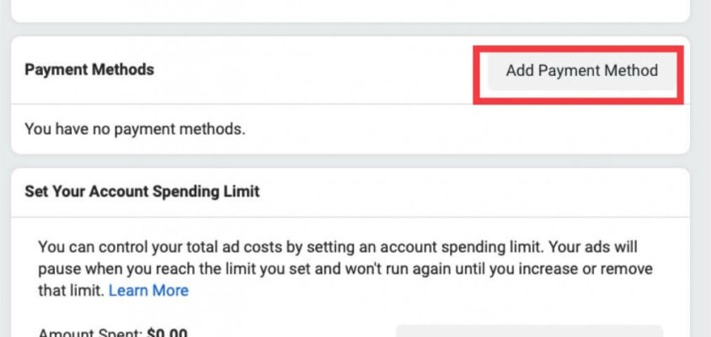Click the Add Payment Method button
Viewport: 711px width, 337px height.
pos(581,71)
